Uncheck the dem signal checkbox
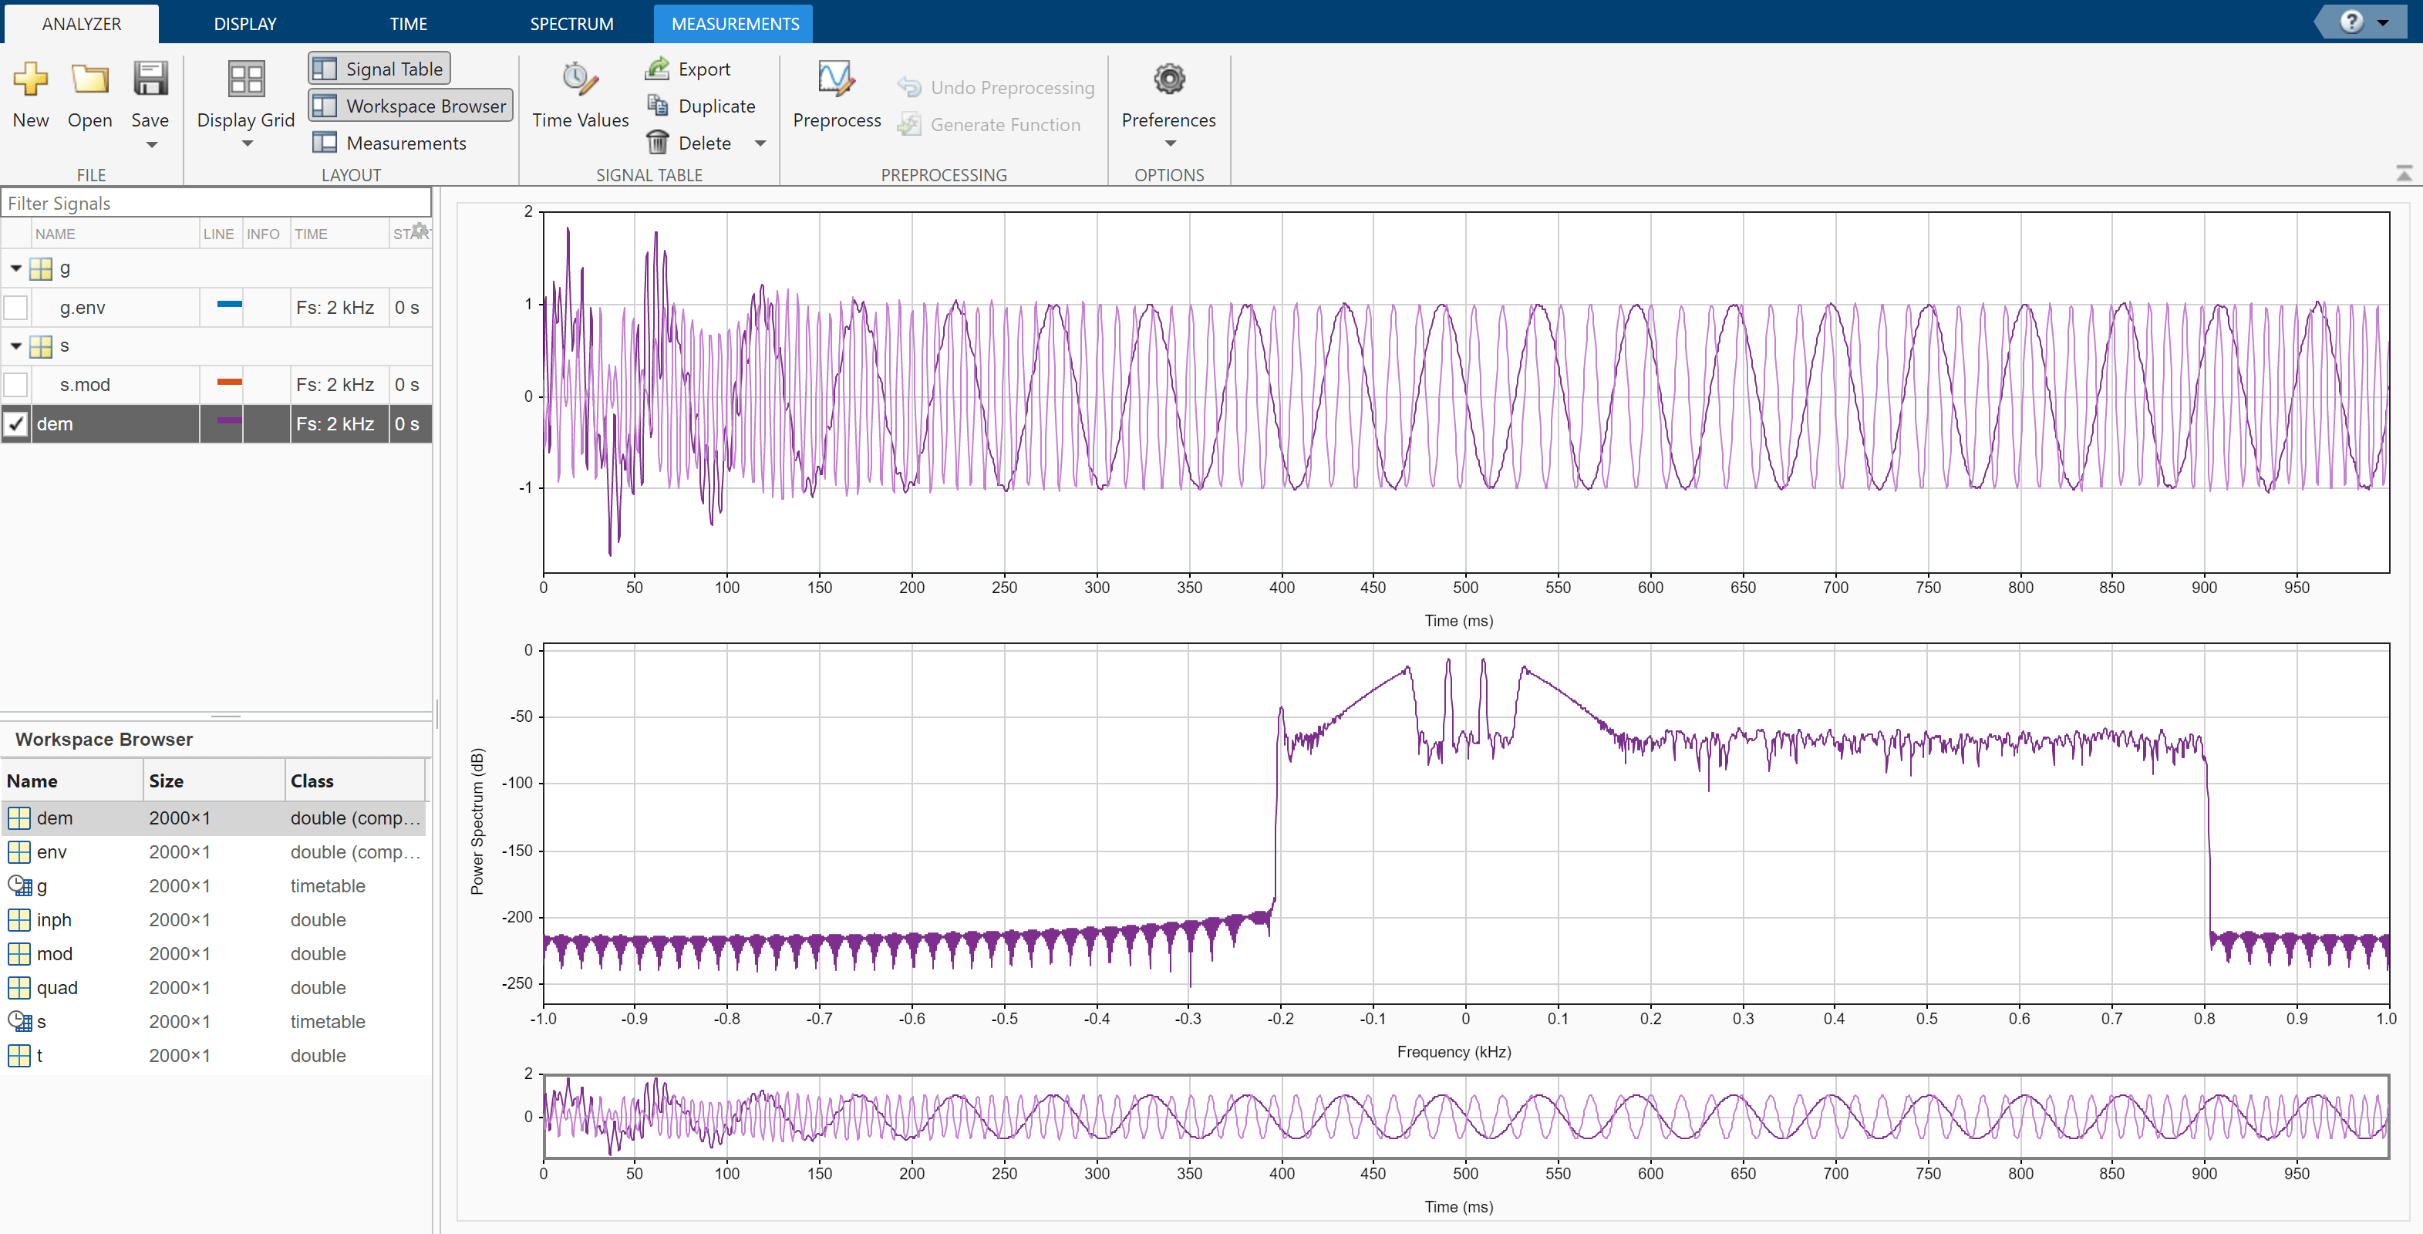This screenshot has width=2423, height=1234. (x=16, y=424)
